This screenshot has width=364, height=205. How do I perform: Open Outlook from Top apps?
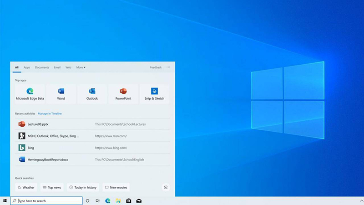[x=92, y=94]
